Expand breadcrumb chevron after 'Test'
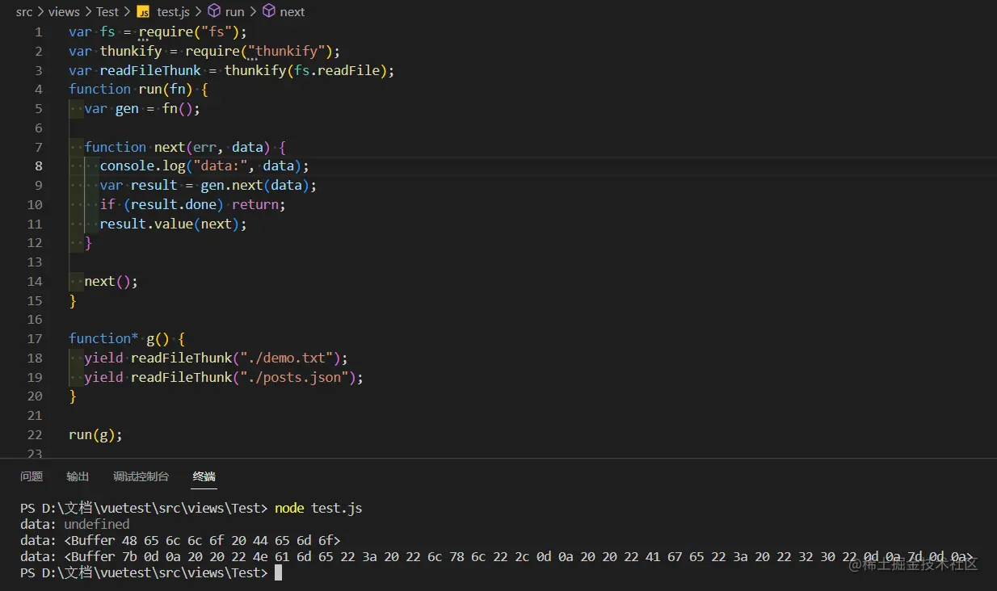 point(127,12)
